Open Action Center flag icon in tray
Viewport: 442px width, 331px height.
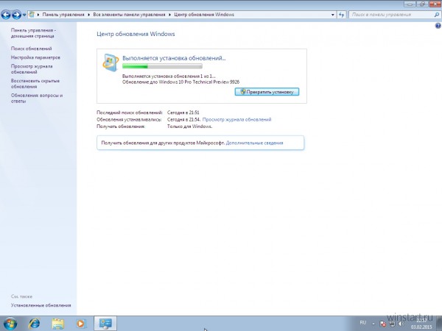[x=383, y=324]
